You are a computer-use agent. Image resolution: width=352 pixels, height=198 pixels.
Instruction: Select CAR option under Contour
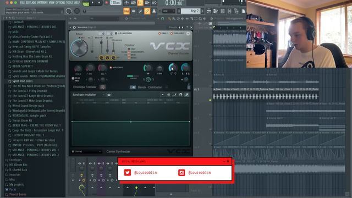(x=131, y=49)
